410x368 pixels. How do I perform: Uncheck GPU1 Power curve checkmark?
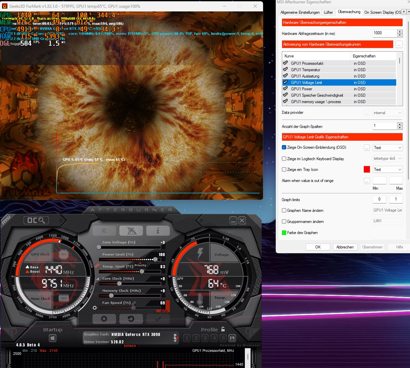tap(286, 89)
